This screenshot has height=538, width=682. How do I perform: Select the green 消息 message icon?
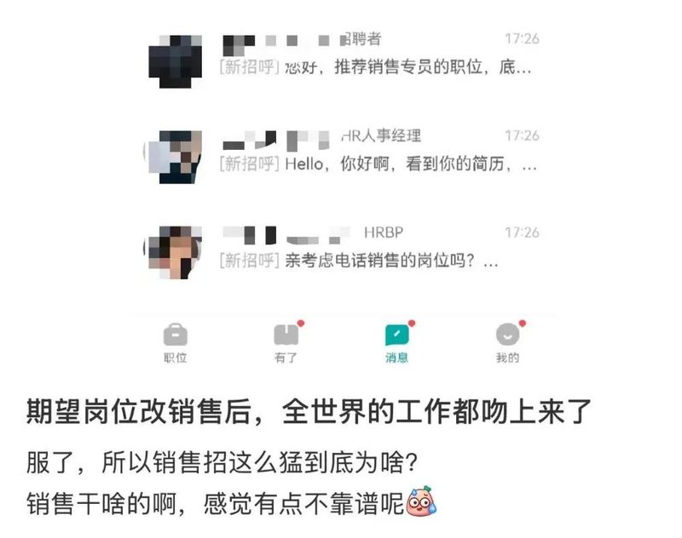tap(396, 335)
